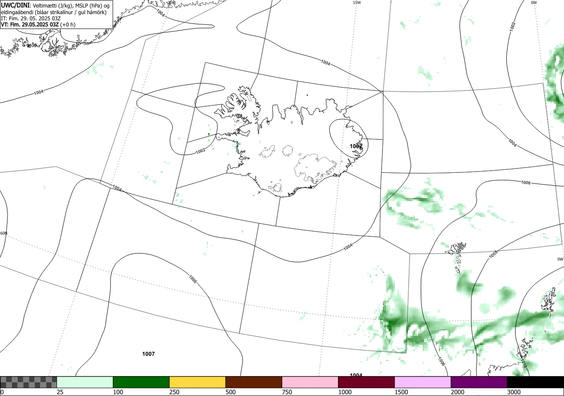Click the 15W longitude label
Image resolution: width=564 pixels, height=396 pixels.
[356, 3]
